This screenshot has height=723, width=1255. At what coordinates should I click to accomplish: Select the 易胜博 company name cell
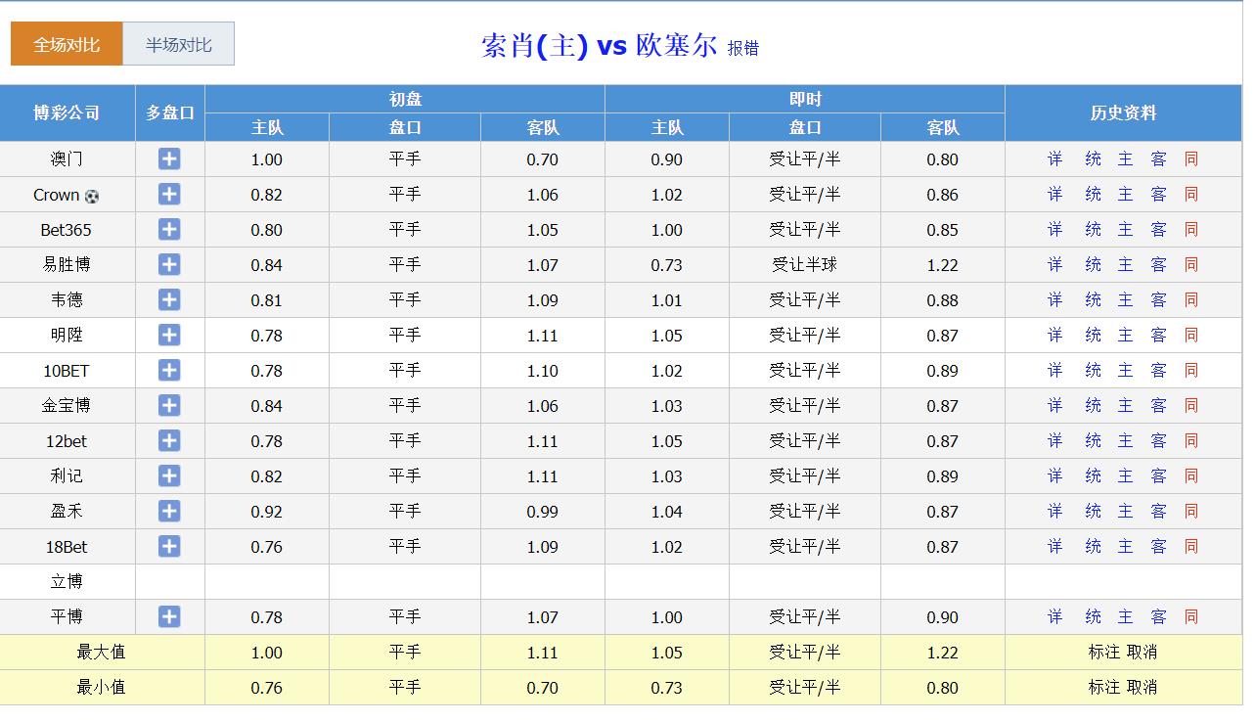(x=67, y=265)
